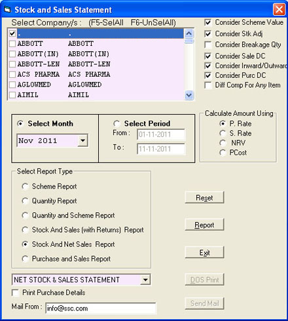Choose Scheme Report type
Image resolution: width=288 pixels, height=321 pixels.
pos(25,187)
